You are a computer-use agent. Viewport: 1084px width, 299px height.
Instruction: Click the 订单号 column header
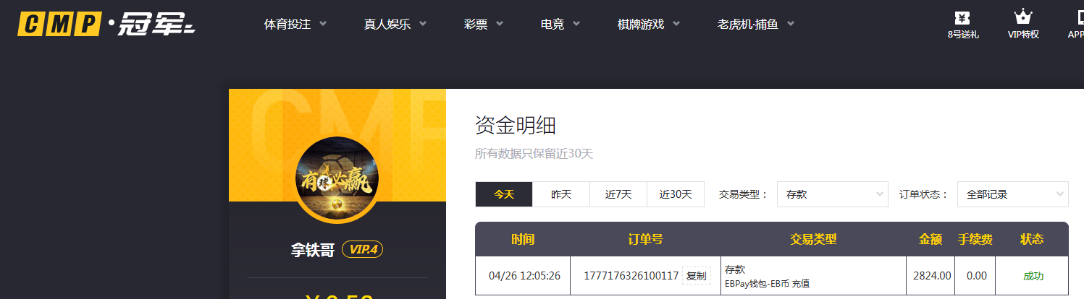point(646,239)
